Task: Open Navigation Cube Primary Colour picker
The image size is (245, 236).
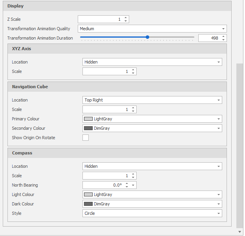Action: pyautogui.click(x=218, y=119)
